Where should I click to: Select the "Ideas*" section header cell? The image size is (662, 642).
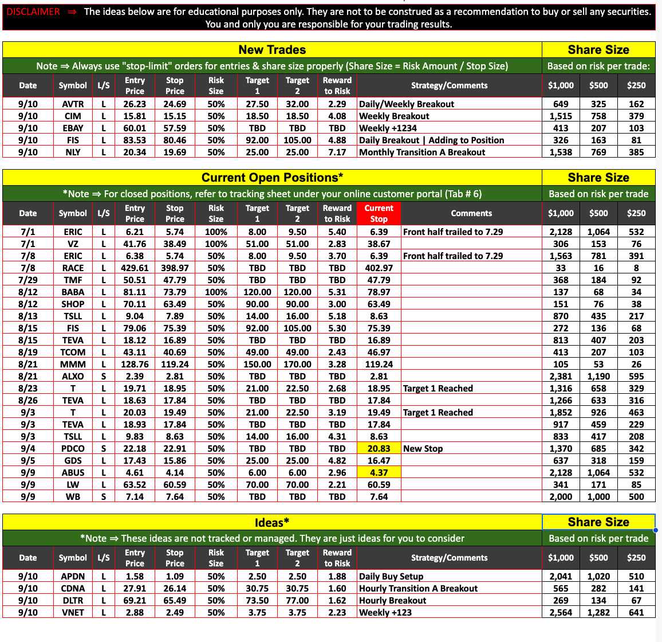point(272,523)
